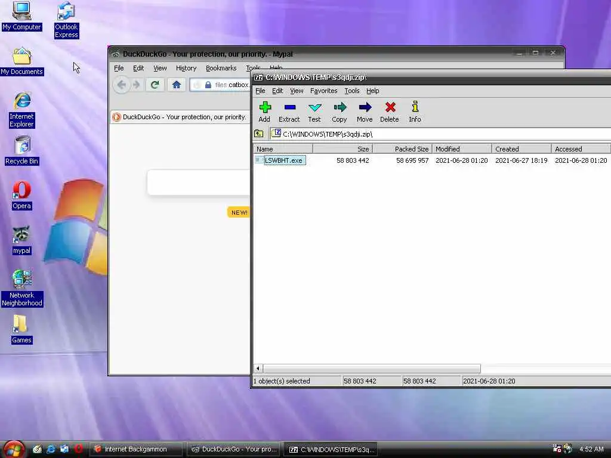
Task: Launch Opera from desktop
Action: [21, 196]
